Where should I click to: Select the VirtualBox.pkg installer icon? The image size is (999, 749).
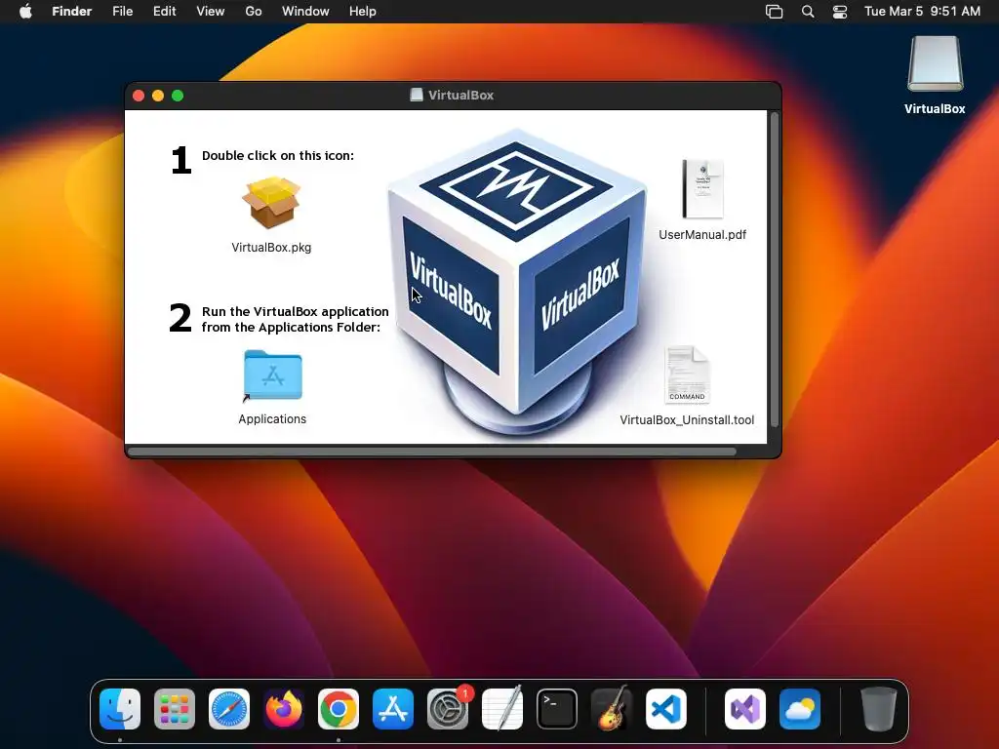(x=271, y=203)
